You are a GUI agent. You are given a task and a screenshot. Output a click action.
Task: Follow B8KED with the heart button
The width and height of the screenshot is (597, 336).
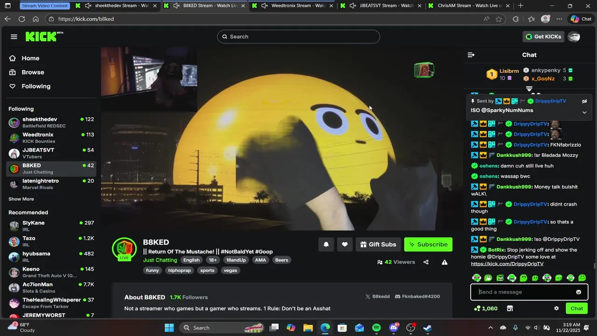(345, 244)
